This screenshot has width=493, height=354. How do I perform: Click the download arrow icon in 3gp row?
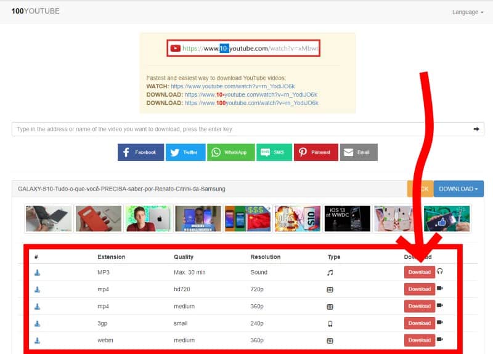coord(37,324)
